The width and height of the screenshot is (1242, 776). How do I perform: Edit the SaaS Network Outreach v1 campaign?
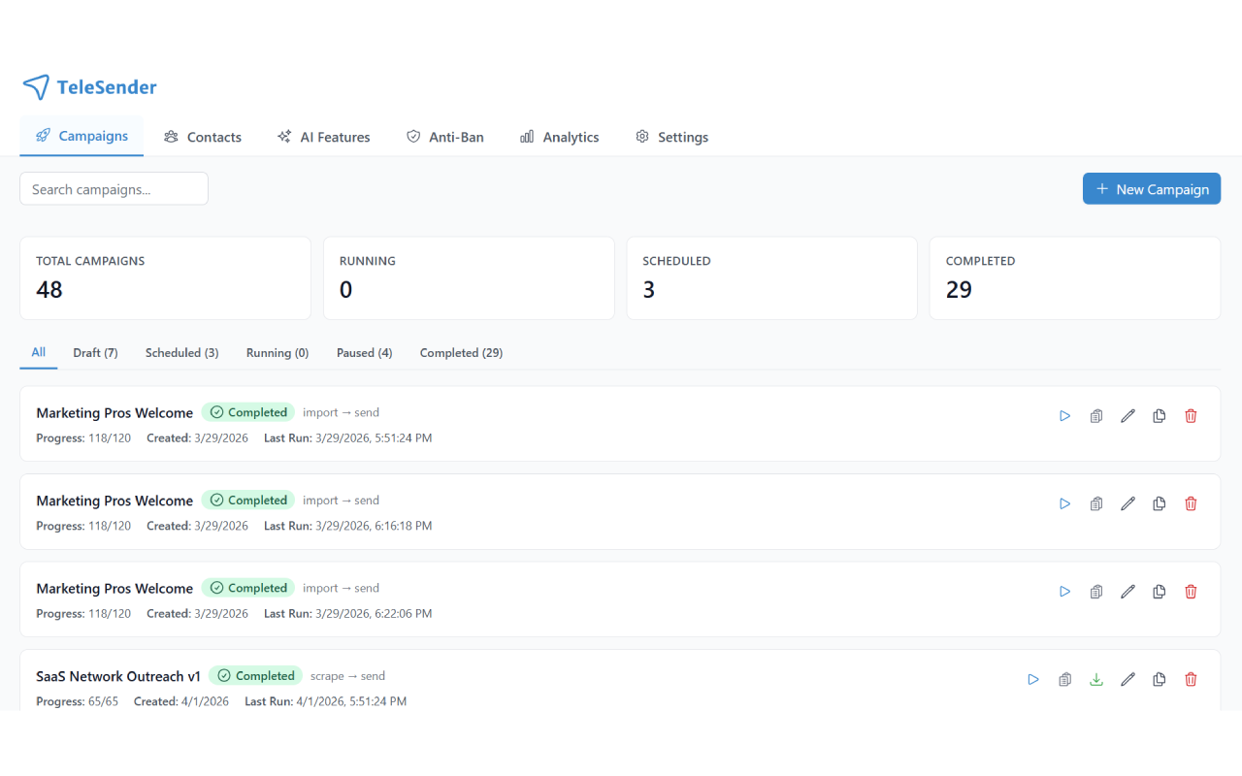pos(1128,680)
